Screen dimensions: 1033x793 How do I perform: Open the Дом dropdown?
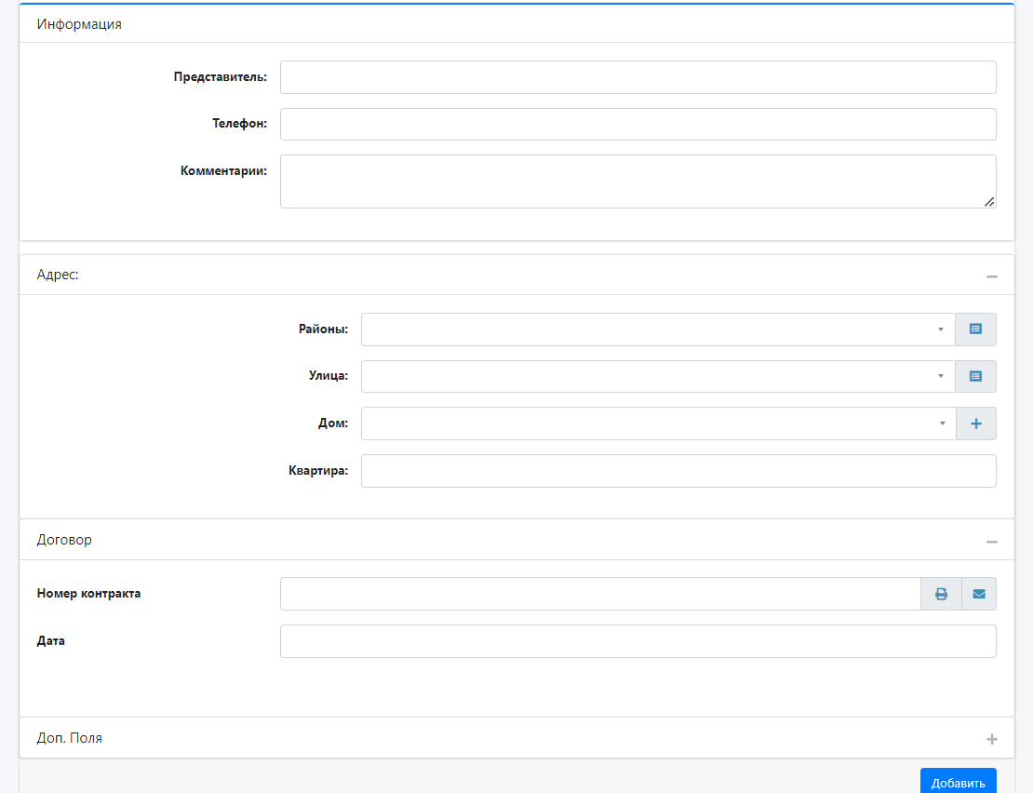[x=657, y=423]
